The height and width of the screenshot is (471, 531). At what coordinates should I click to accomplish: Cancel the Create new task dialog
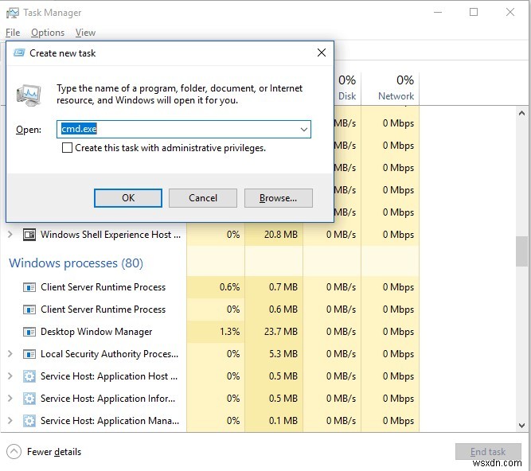(203, 198)
